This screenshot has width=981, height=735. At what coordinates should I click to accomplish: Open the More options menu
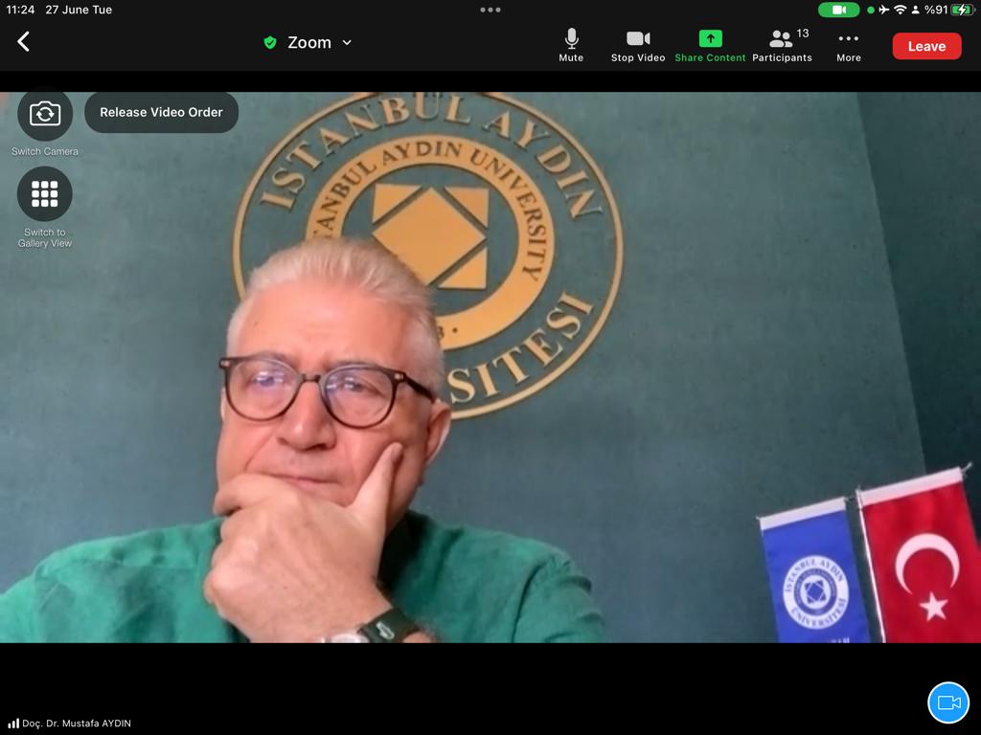pyautogui.click(x=849, y=46)
